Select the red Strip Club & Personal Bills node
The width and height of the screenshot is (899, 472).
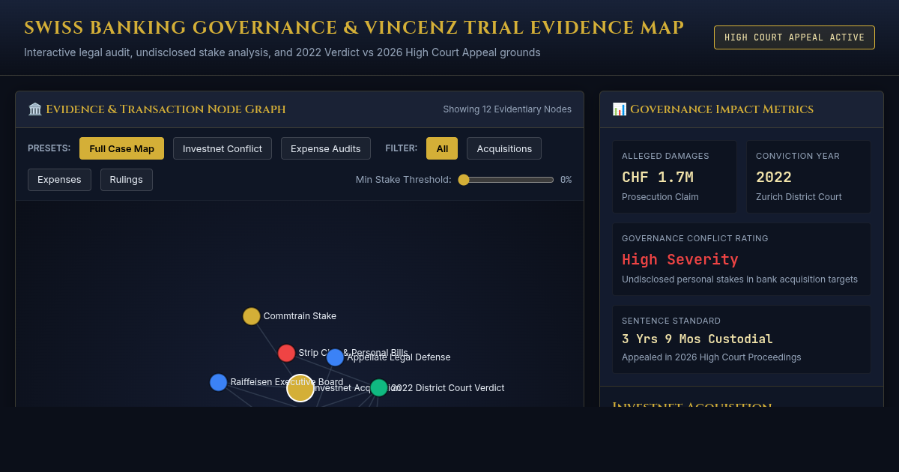pos(286,353)
